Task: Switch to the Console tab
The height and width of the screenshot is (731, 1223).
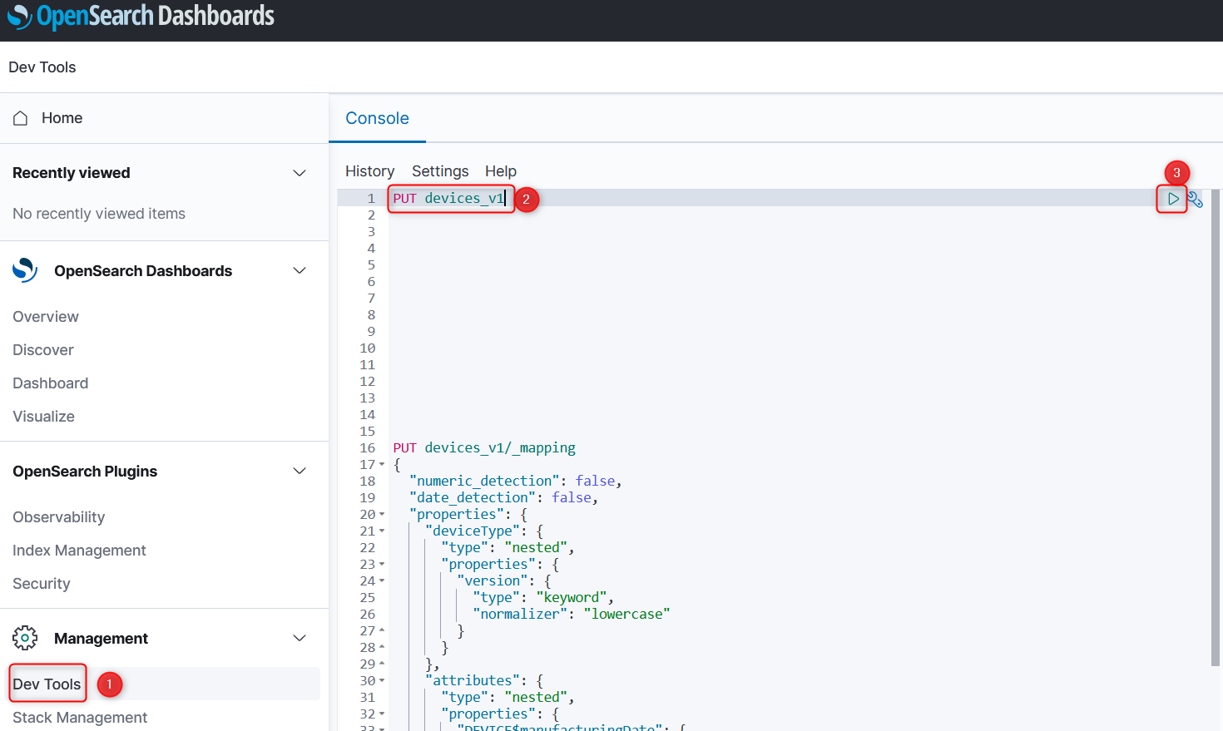Action: click(x=377, y=118)
